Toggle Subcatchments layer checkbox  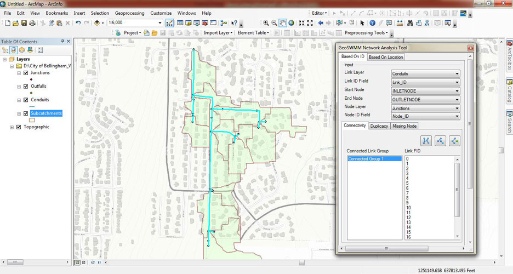point(26,113)
